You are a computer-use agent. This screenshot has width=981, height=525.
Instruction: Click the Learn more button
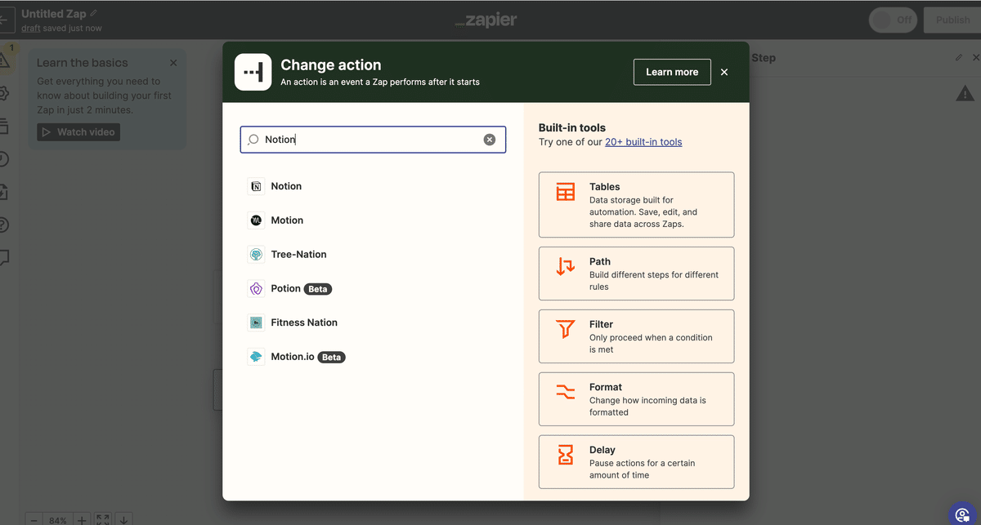coord(672,72)
